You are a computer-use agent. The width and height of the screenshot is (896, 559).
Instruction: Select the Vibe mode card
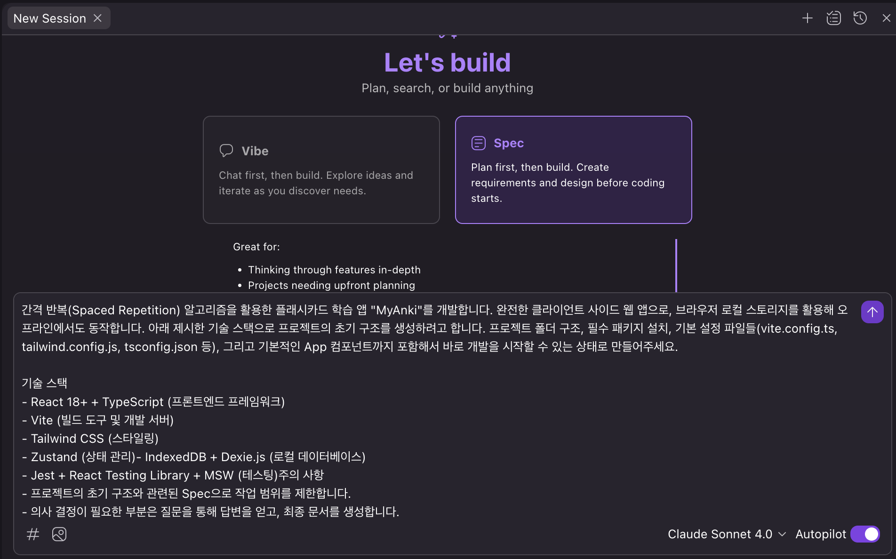[x=321, y=169]
